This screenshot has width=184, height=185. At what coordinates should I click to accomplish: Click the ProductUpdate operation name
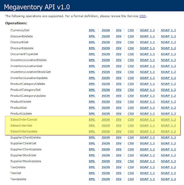21,114
